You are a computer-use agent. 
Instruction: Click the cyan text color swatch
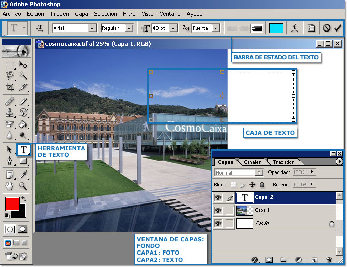276,28
